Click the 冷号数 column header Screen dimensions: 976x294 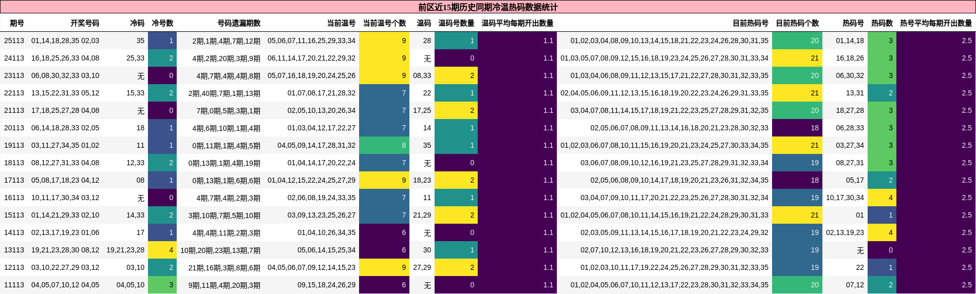[x=162, y=23]
